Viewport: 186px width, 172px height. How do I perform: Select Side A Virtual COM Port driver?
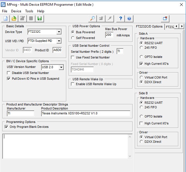[153, 77]
